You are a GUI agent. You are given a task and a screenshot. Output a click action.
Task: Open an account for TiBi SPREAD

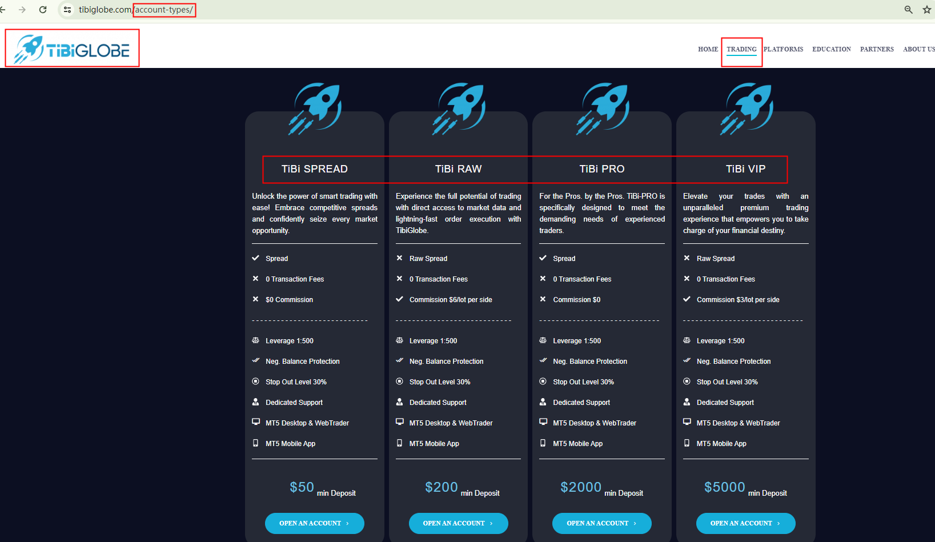pos(315,523)
